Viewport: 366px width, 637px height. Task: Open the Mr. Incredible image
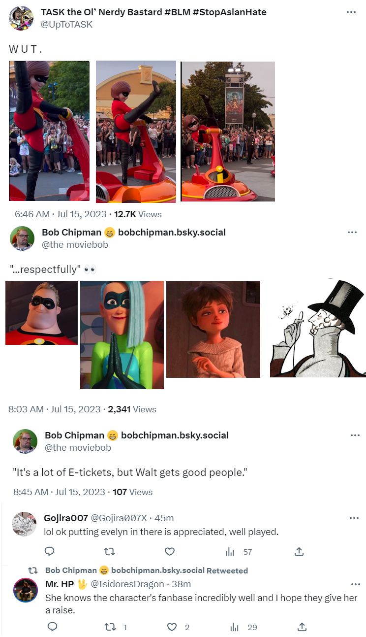coord(41,312)
